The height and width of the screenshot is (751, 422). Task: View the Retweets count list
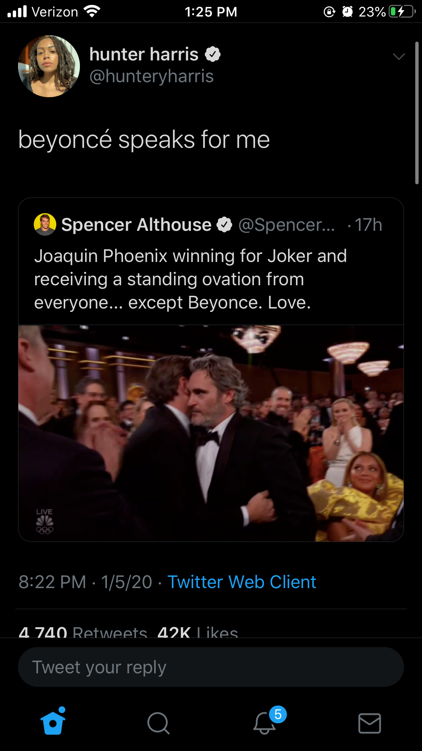83,632
